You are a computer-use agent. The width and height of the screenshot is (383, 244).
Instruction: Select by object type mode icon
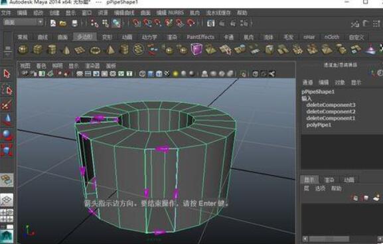(x=106, y=23)
